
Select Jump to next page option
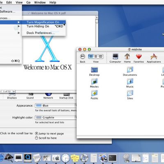(x=36, y=133)
